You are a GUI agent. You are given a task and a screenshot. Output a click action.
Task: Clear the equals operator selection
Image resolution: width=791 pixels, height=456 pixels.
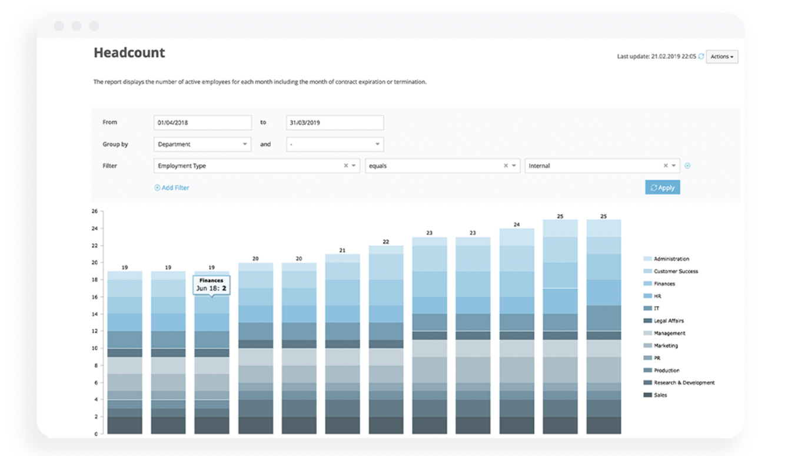tap(506, 166)
